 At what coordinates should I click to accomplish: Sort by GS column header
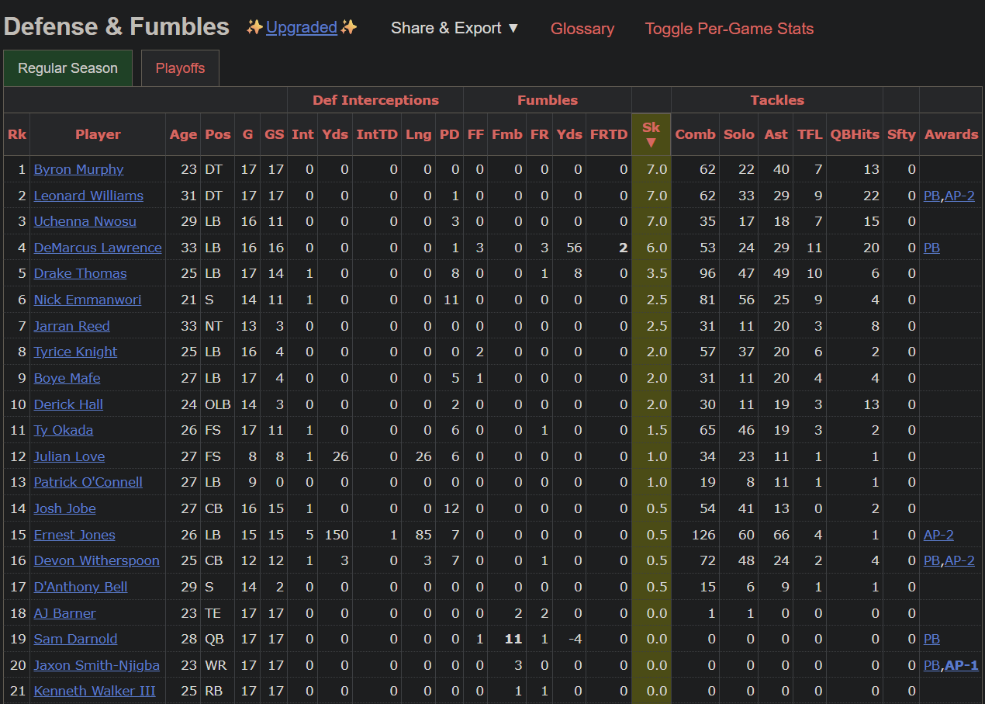[274, 134]
